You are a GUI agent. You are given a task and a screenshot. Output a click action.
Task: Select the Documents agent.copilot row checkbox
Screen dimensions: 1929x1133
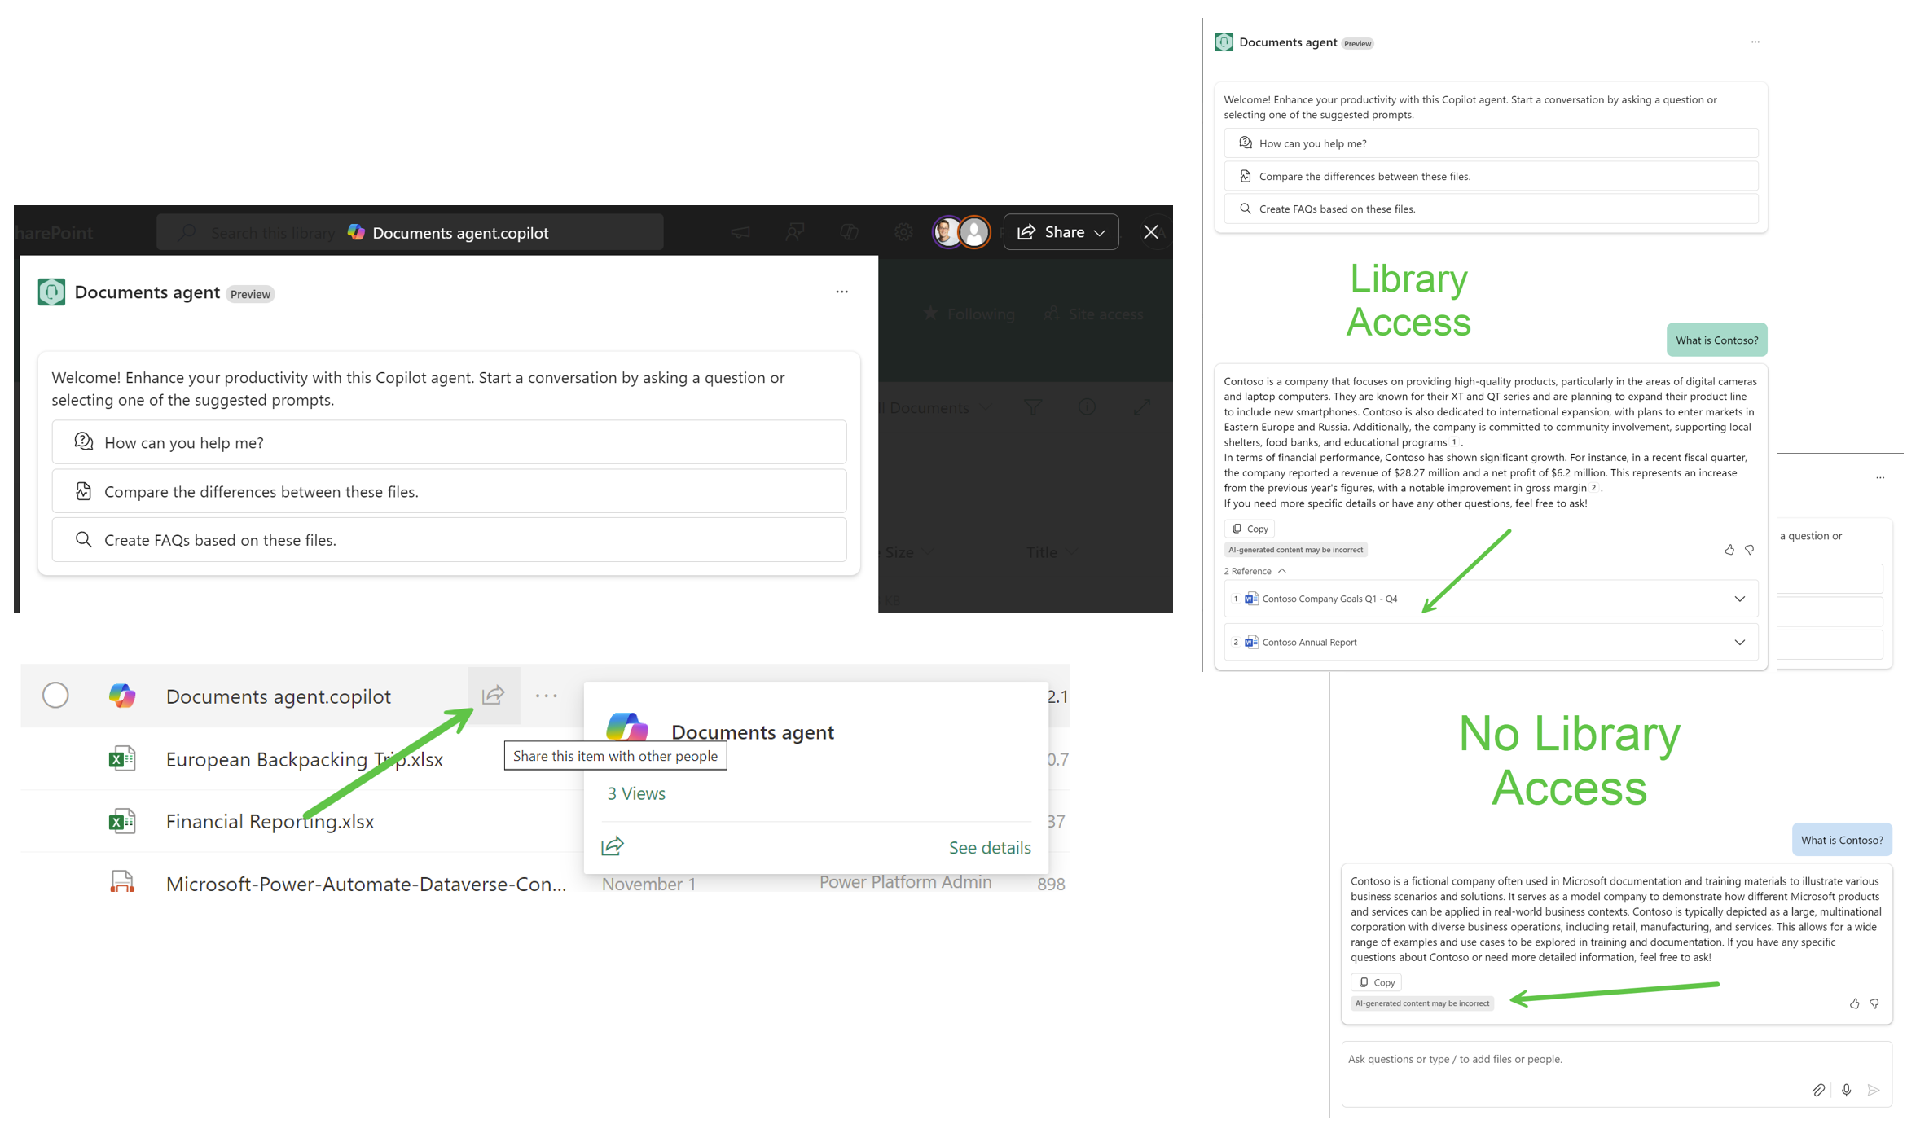pos(55,695)
